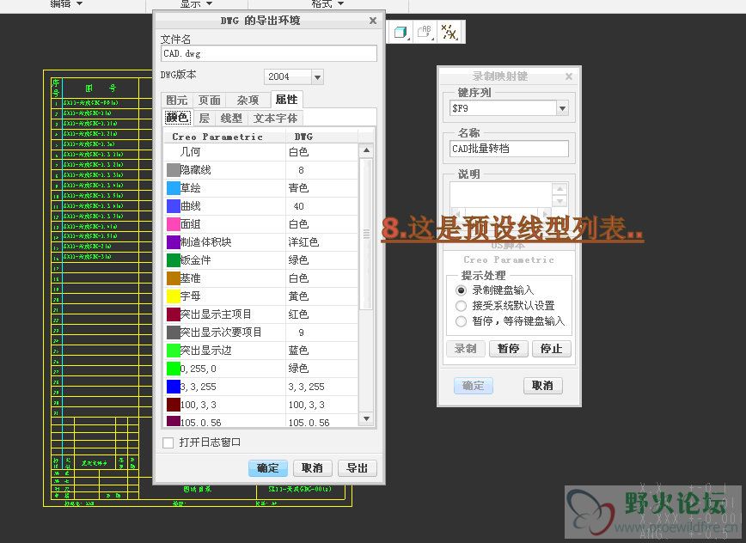Click 取消 in the mapkey dialog

tap(543, 385)
